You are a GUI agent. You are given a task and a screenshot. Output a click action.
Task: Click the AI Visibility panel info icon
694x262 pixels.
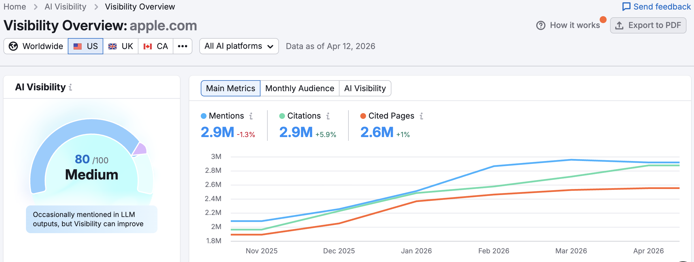click(71, 87)
